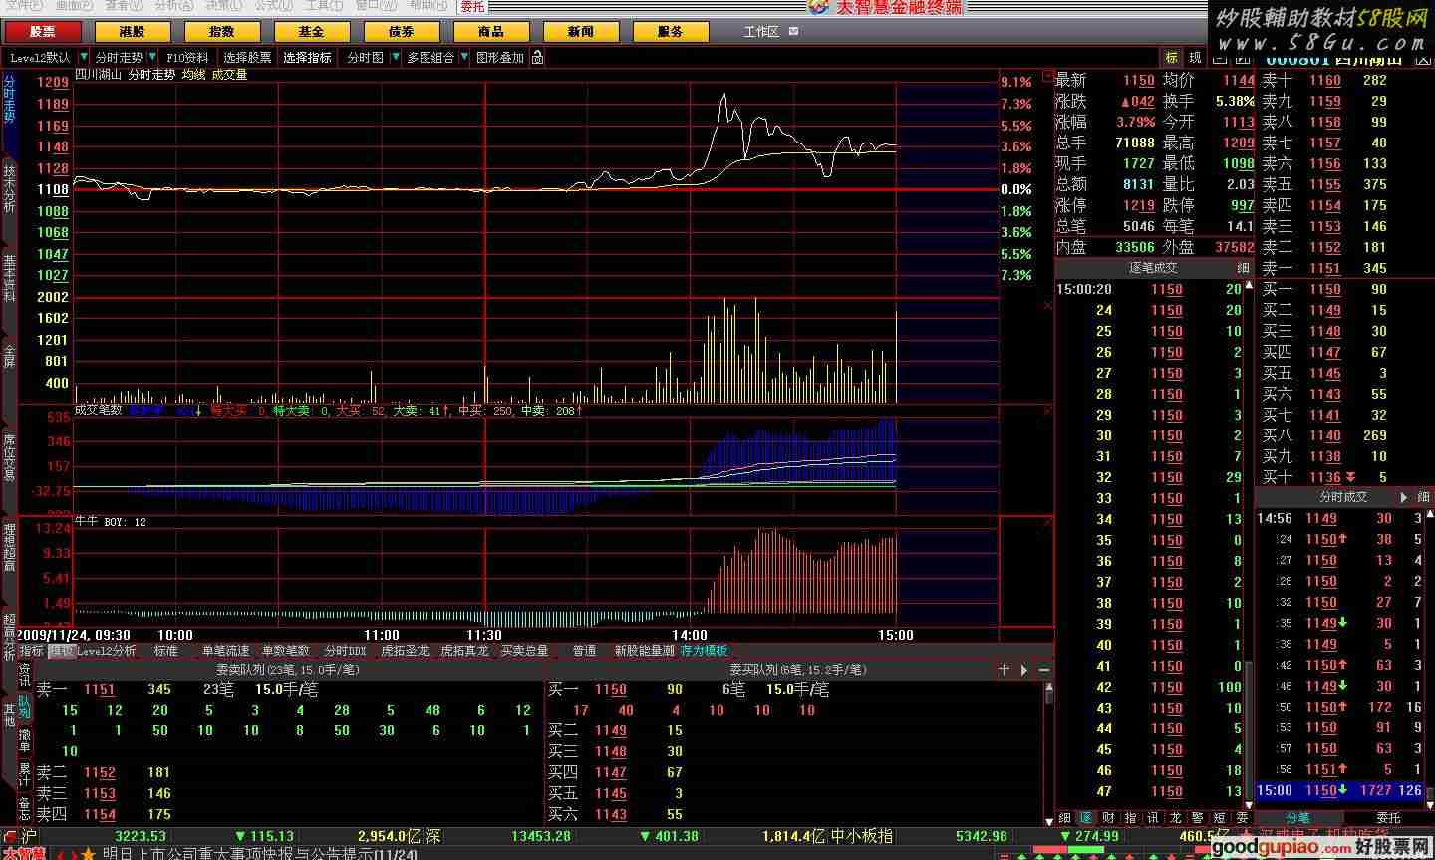Viewport: 1435px width, 860px height.
Task: Click the 龙 tab below the tick list
Action: (x=1175, y=818)
